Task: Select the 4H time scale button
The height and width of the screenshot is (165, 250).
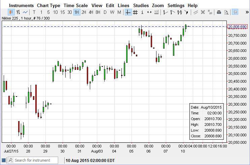Action: (91, 12)
